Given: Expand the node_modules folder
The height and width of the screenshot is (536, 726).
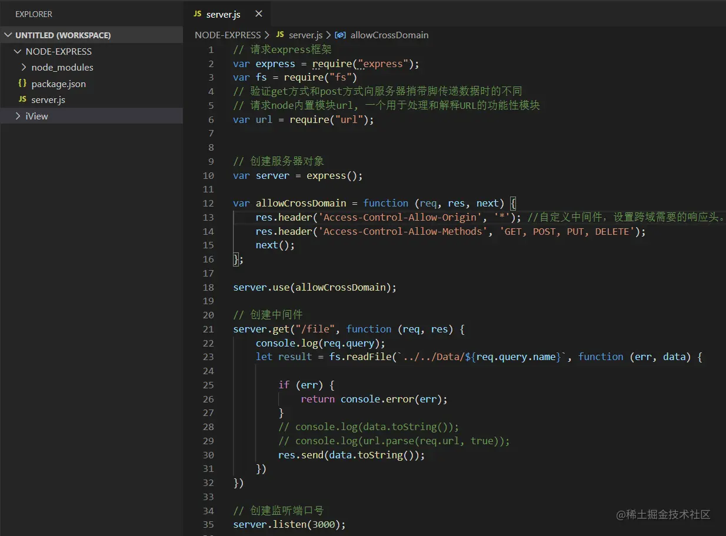Looking at the screenshot, I should coord(24,67).
